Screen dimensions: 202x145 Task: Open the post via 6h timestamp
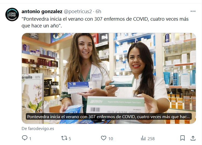(x=98, y=12)
